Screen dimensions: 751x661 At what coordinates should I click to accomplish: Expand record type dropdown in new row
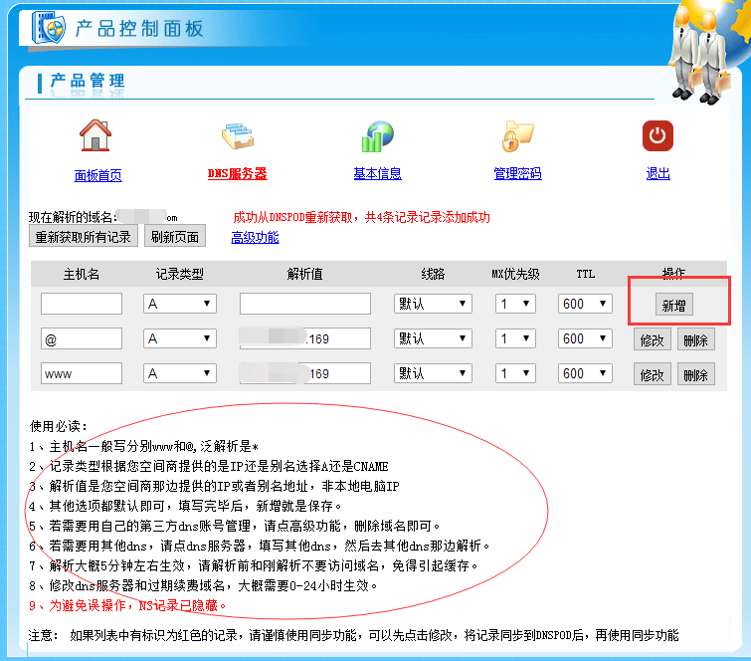coord(180,304)
